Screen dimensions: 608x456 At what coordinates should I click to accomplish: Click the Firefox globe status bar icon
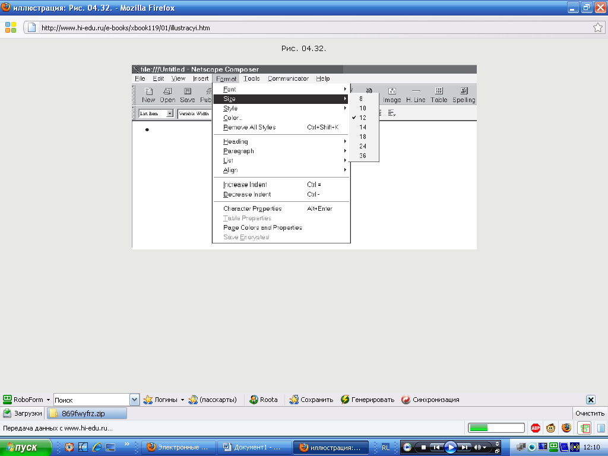tap(566, 427)
